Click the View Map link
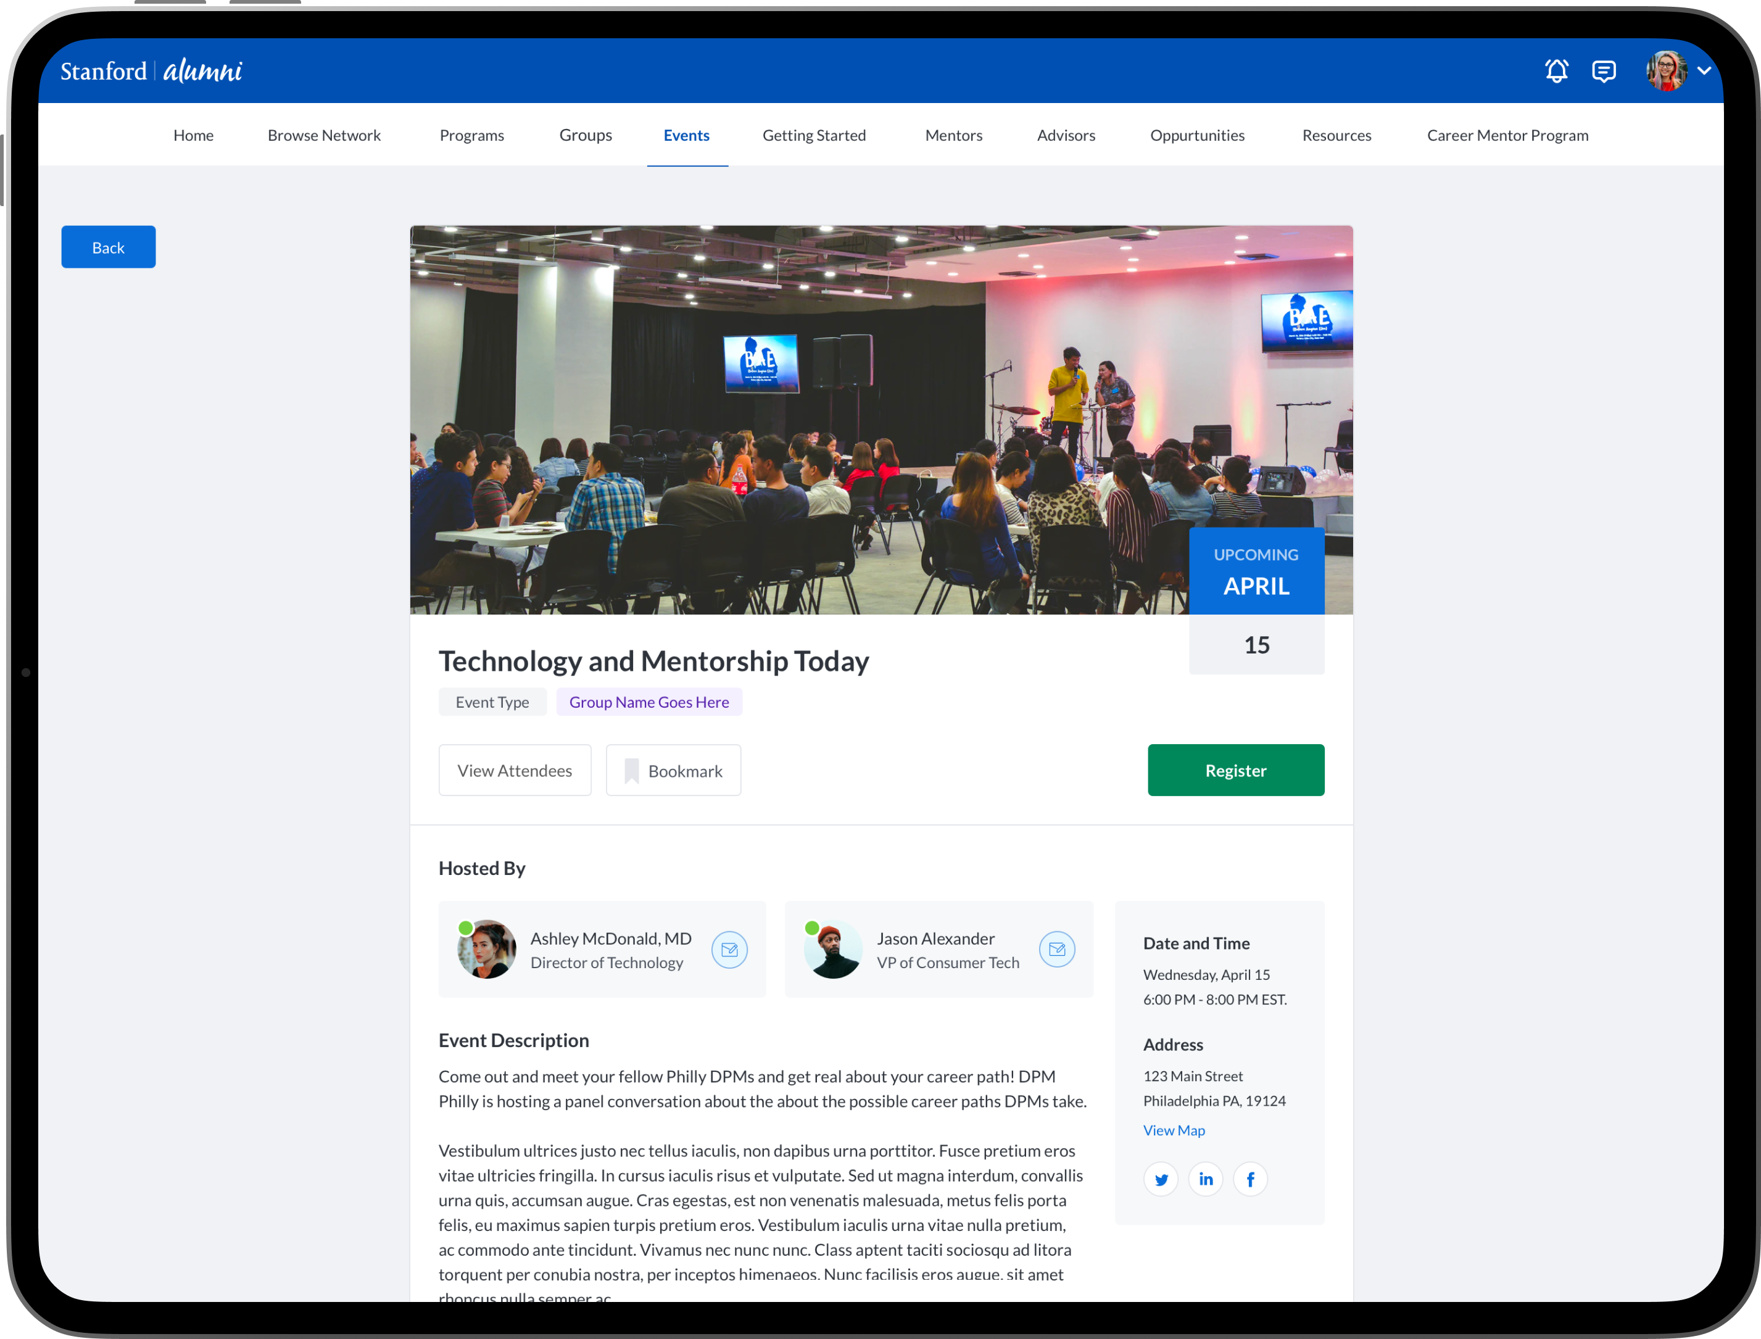The height and width of the screenshot is (1339, 1761). click(1174, 1130)
